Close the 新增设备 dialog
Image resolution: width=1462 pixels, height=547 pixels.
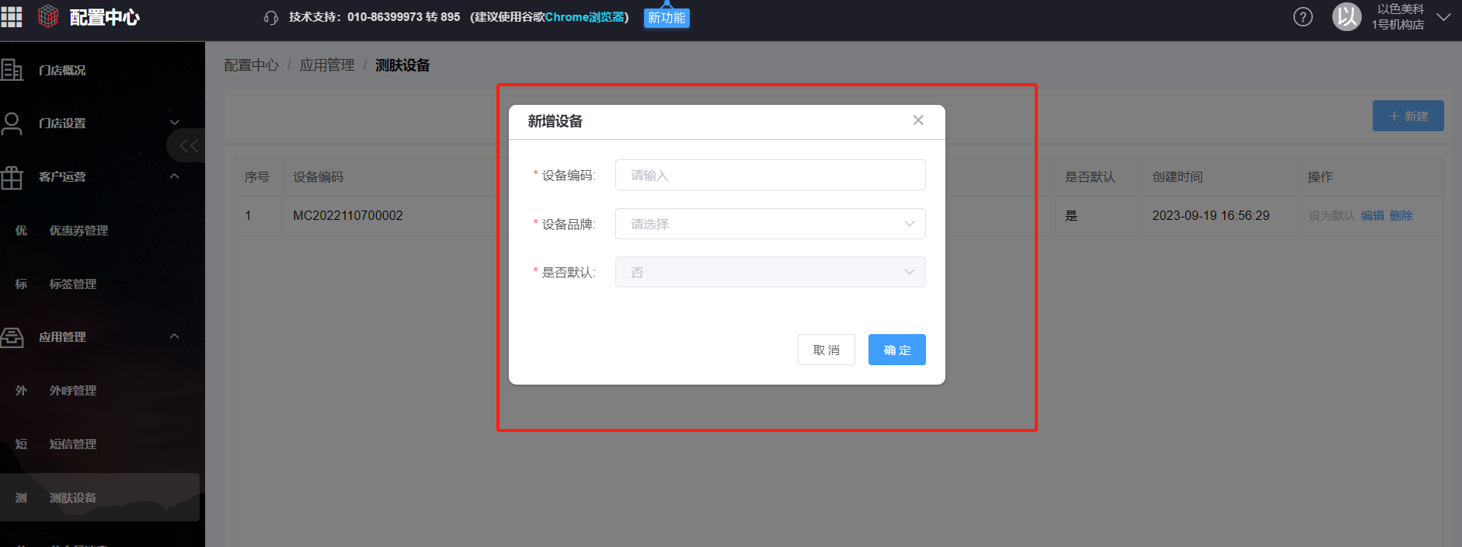918,120
